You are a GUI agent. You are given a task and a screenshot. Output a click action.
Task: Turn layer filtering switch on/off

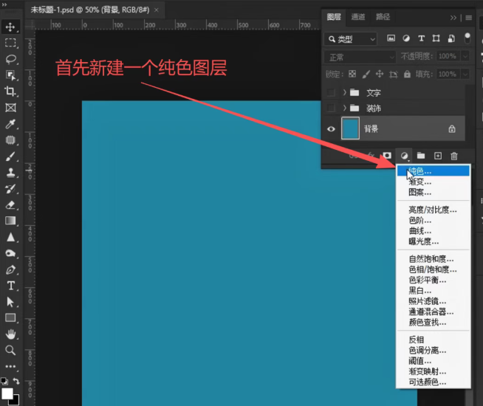(x=467, y=38)
